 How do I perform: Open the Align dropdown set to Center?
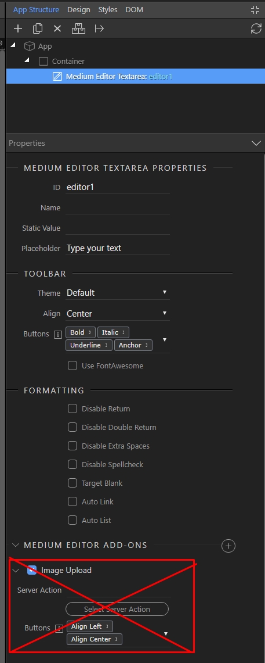[118, 313]
